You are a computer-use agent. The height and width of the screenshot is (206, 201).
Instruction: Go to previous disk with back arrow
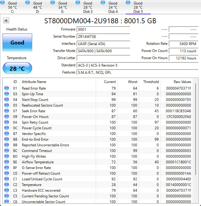coord(6,21)
